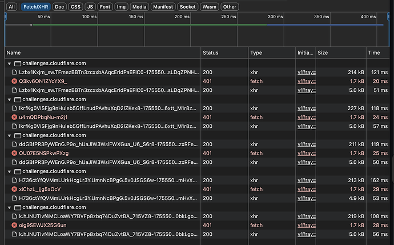Click error icon beside u4mQDPbqNu-m2j1
This screenshot has height=245, width=394.
[x=14, y=117]
